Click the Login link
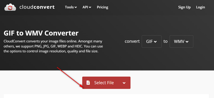Viewport: 214px width, 98px height. tap(200, 7)
